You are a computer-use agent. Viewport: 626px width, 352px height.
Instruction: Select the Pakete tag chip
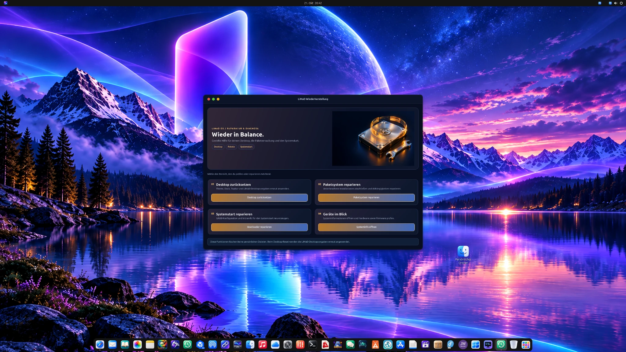[x=231, y=147]
